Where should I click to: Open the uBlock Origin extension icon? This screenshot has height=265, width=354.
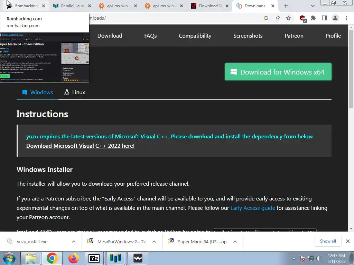point(302,19)
